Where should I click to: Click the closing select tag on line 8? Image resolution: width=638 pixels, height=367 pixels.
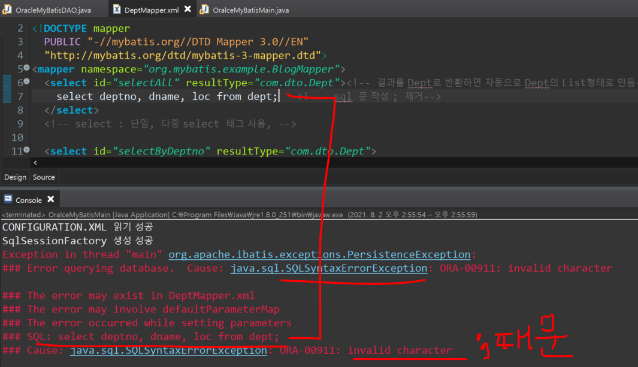pos(72,110)
